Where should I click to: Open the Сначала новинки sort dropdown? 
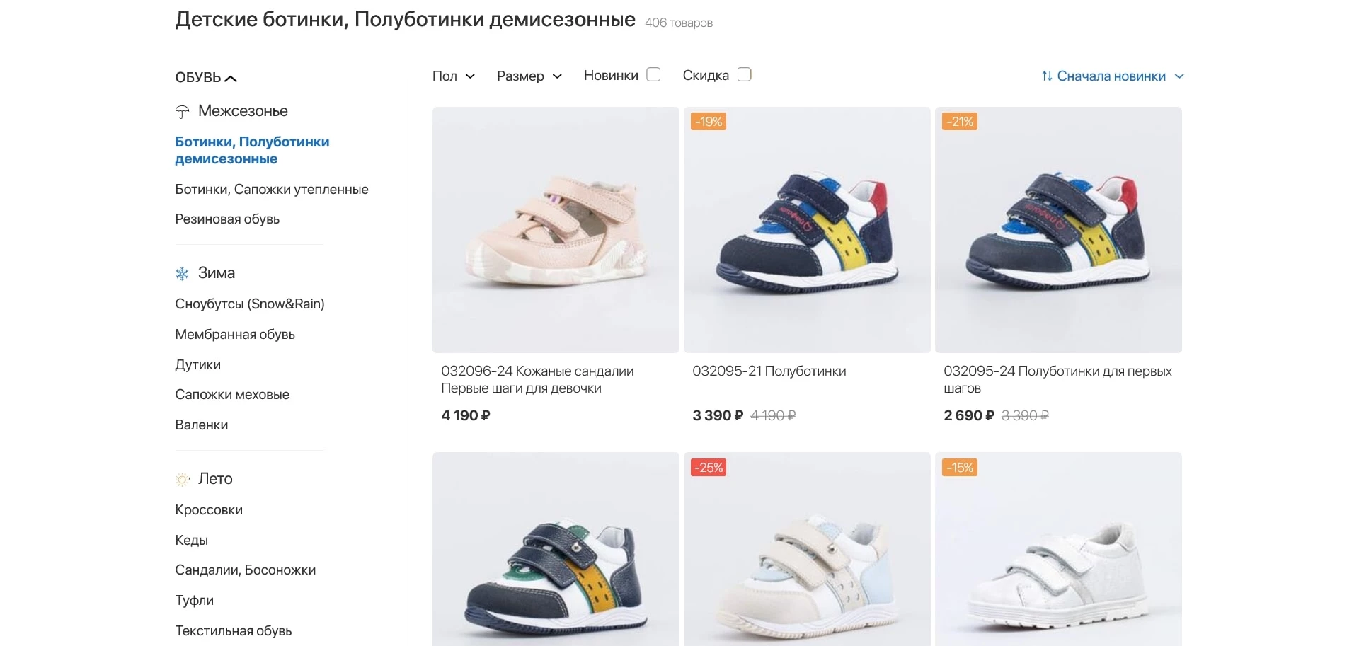coord(1111,76)
